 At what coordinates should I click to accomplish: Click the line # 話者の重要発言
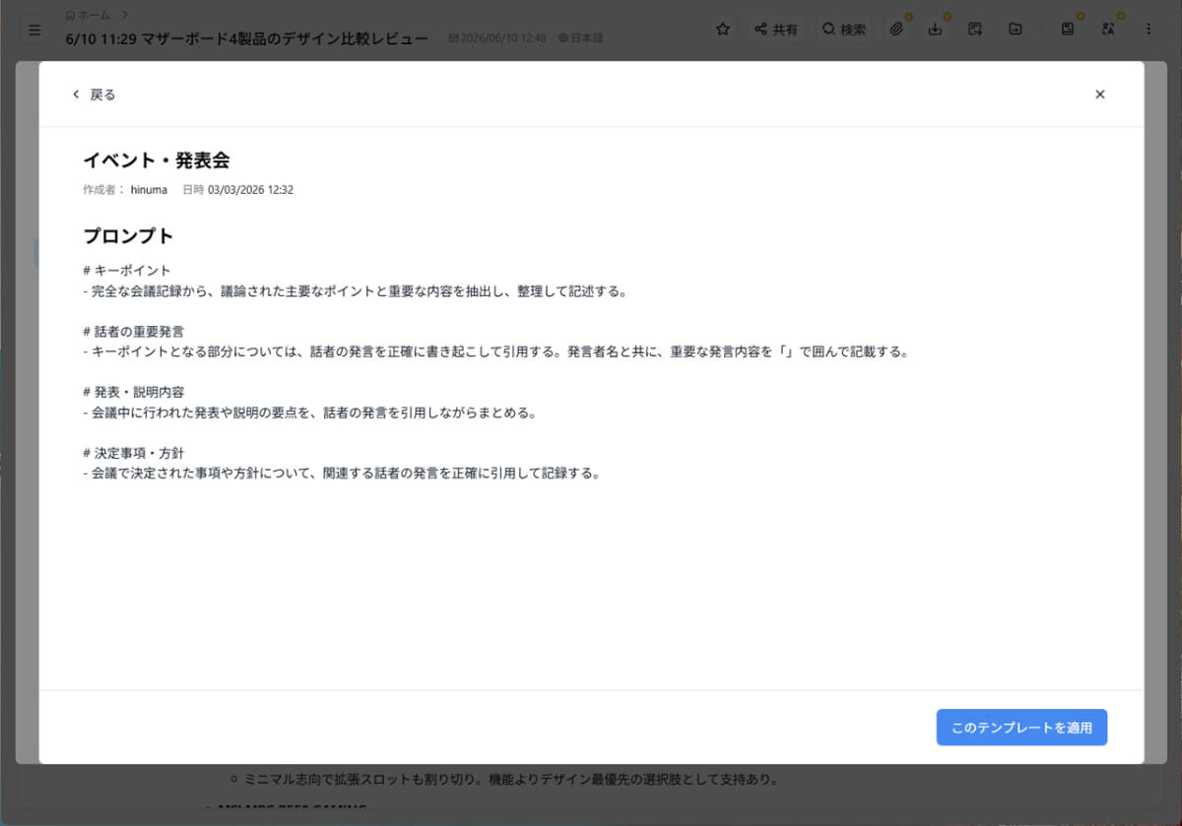[134, 331]
